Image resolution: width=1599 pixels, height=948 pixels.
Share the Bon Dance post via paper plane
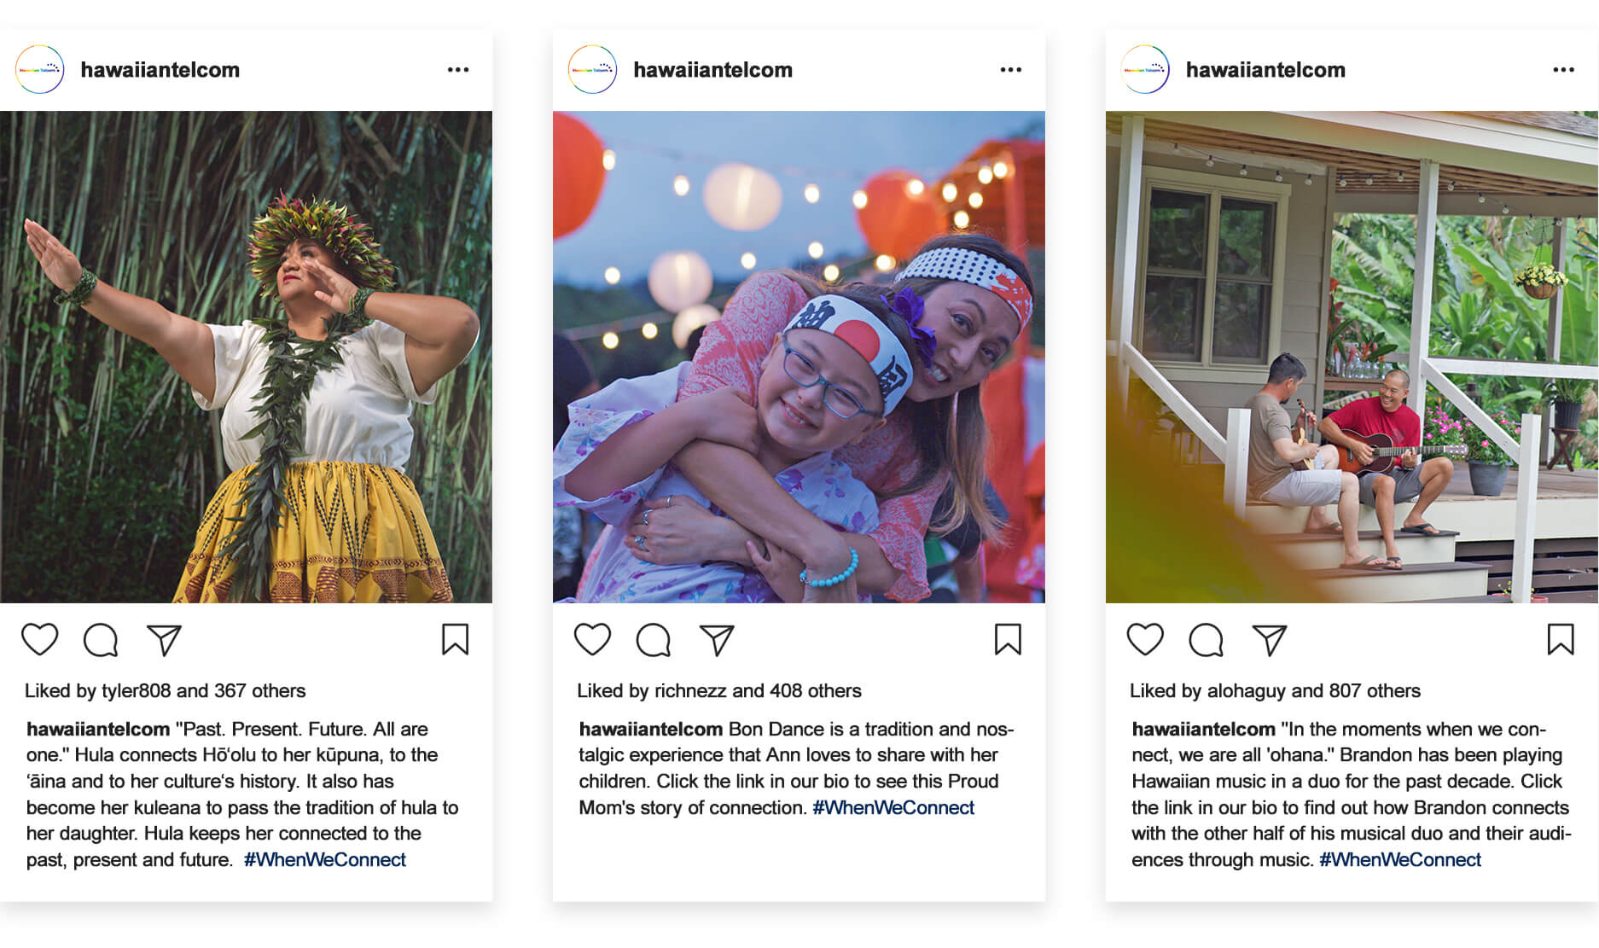click(717, 640)
